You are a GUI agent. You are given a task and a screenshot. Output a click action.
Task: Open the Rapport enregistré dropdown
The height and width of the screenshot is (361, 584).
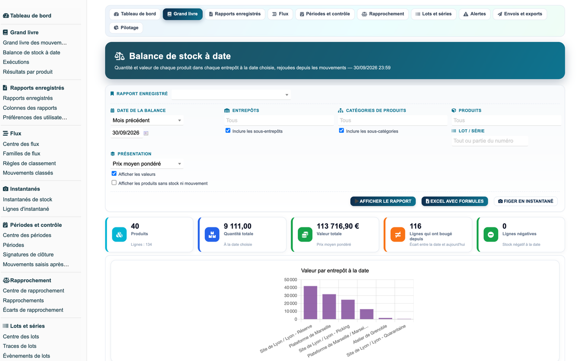(231, 95)
